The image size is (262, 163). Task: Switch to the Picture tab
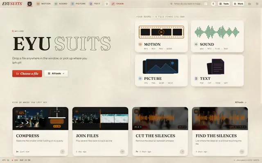(78, 4)
